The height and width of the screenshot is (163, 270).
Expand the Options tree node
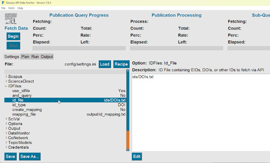pos(6,123)
